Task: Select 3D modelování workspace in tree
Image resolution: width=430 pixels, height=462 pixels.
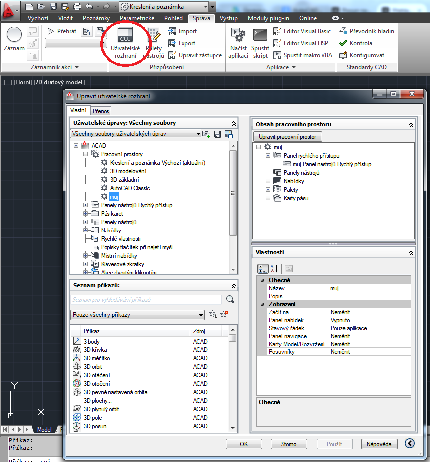Action: tap(128, 171)
